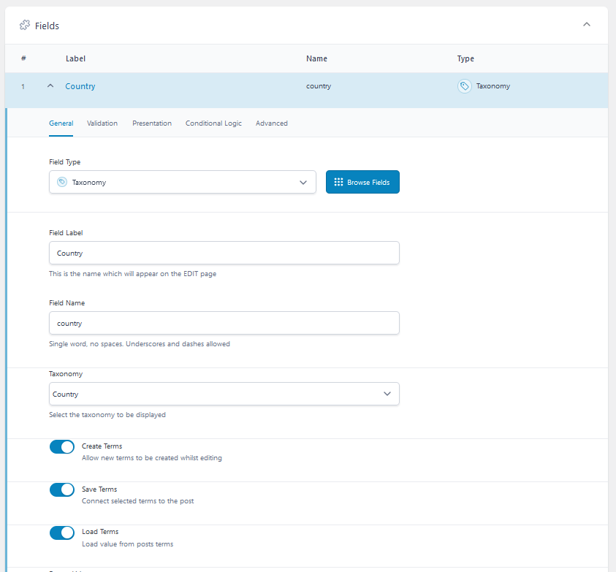Toggle the Save Terms switch
This screenshot has width=616, height=572.
(x=62, y=490)
